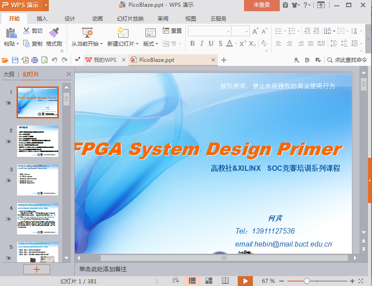The height and width of the screenshot is (286, 372).
Task: Close the slide thumbnail pane
Action: point(68,74)
